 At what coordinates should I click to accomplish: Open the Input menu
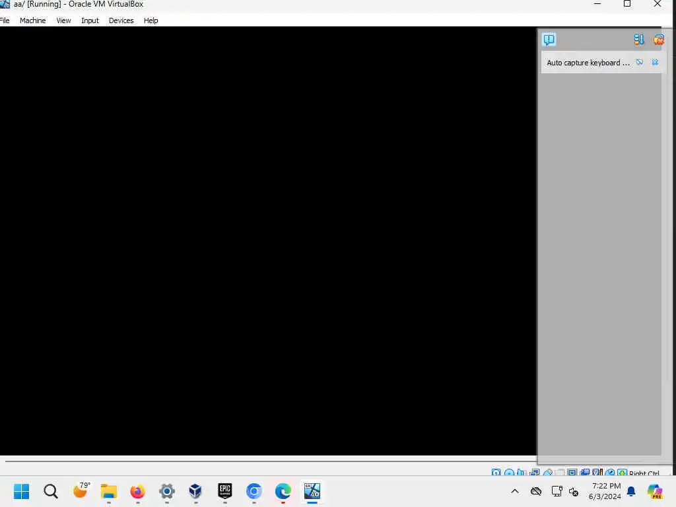(90, 20)
